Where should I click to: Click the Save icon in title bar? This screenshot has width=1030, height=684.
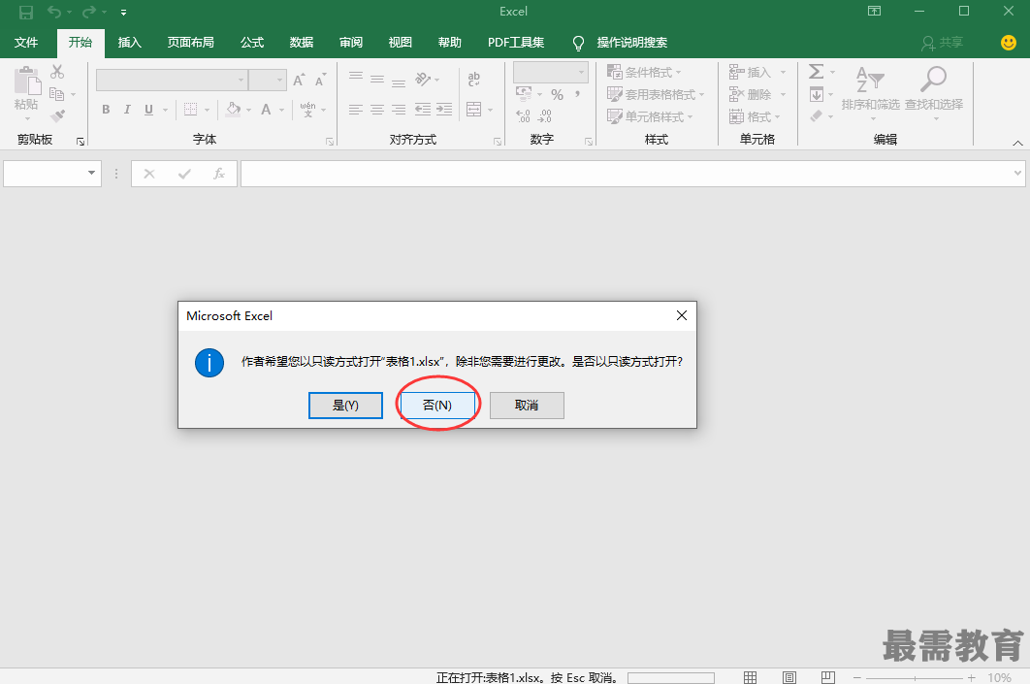[25, 12]
